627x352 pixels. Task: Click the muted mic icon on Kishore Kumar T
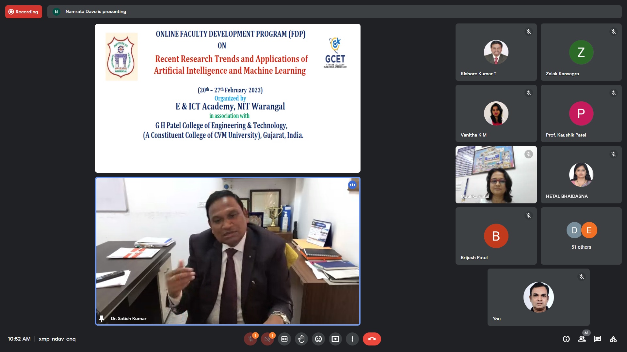click(529, 32)
